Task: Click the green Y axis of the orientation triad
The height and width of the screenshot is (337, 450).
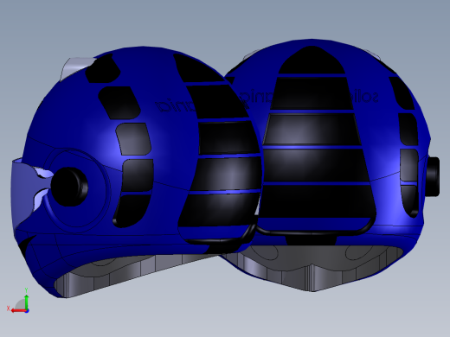Action: (27, 302)
